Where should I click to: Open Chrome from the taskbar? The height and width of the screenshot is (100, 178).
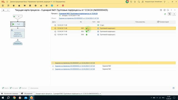tap(14, 97)
